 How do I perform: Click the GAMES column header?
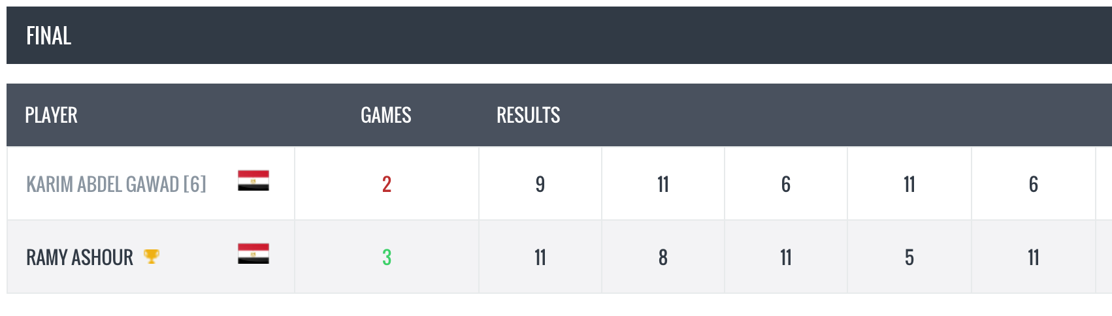[x=386, y=115]
